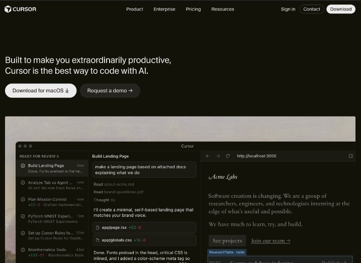Click check icon beside Build Landing Page
The height and width of the screenshot is (263, 361).
pos(23,166)
